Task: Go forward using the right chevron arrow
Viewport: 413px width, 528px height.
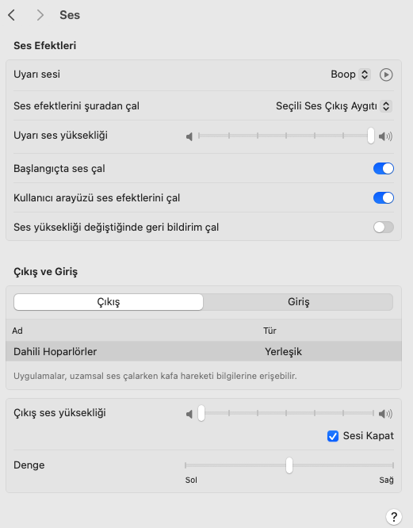Action: pyautogui.click(x=40, y=15)
